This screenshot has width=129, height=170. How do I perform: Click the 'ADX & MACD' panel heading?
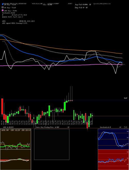click(8, 127)
